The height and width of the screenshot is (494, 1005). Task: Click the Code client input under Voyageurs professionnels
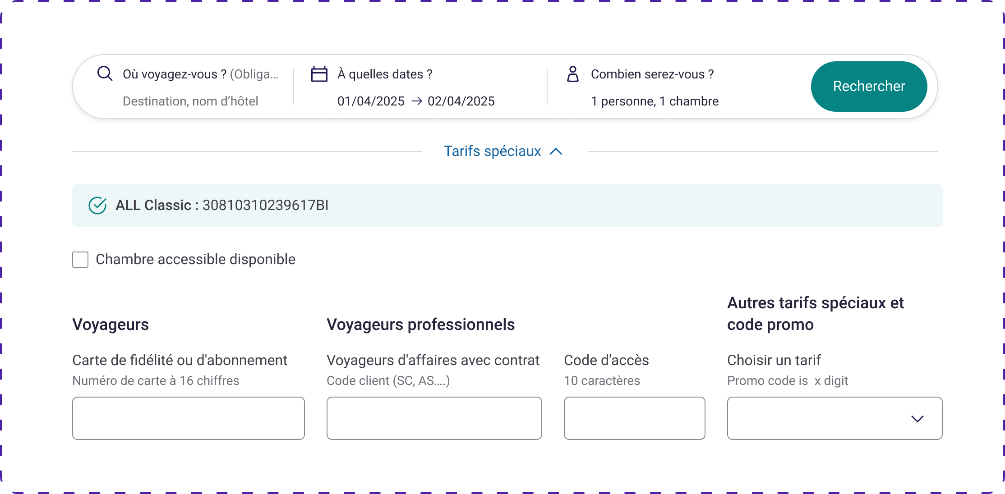click(x=434, y=418)
